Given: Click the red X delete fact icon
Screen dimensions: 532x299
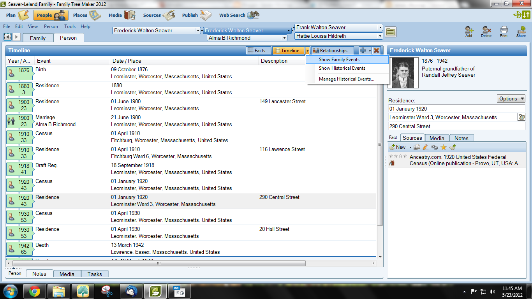Looking at the screenshot, I should tap(376, 51).
